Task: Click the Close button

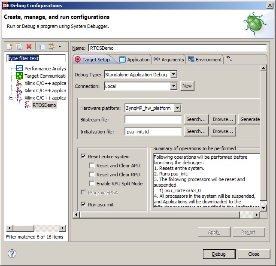Action: (254, 254)
